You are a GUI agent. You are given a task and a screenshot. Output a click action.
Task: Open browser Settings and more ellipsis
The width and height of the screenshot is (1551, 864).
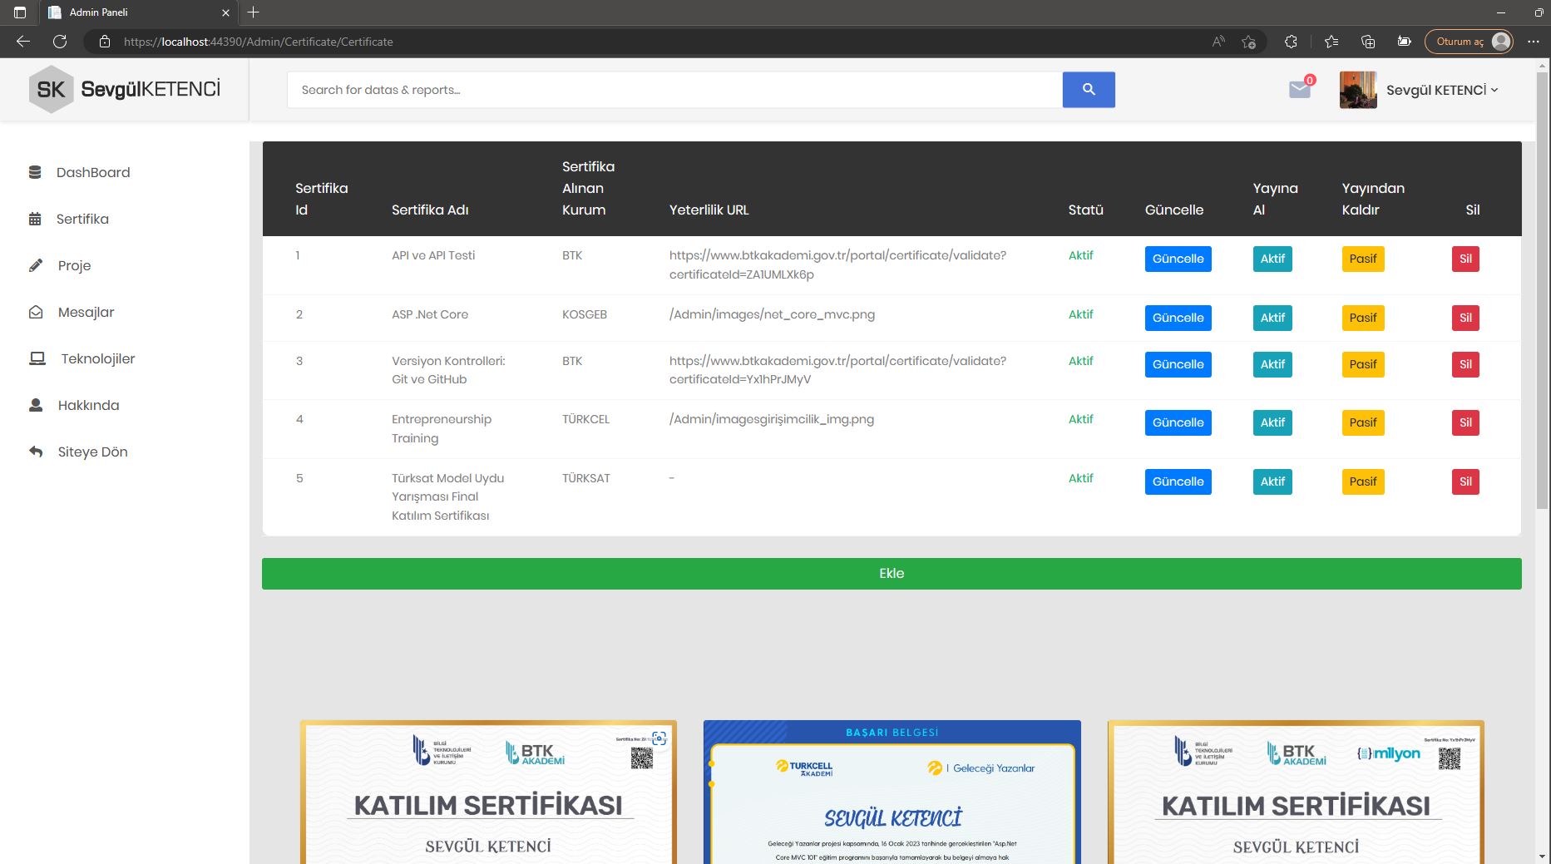coord(1534,42)
